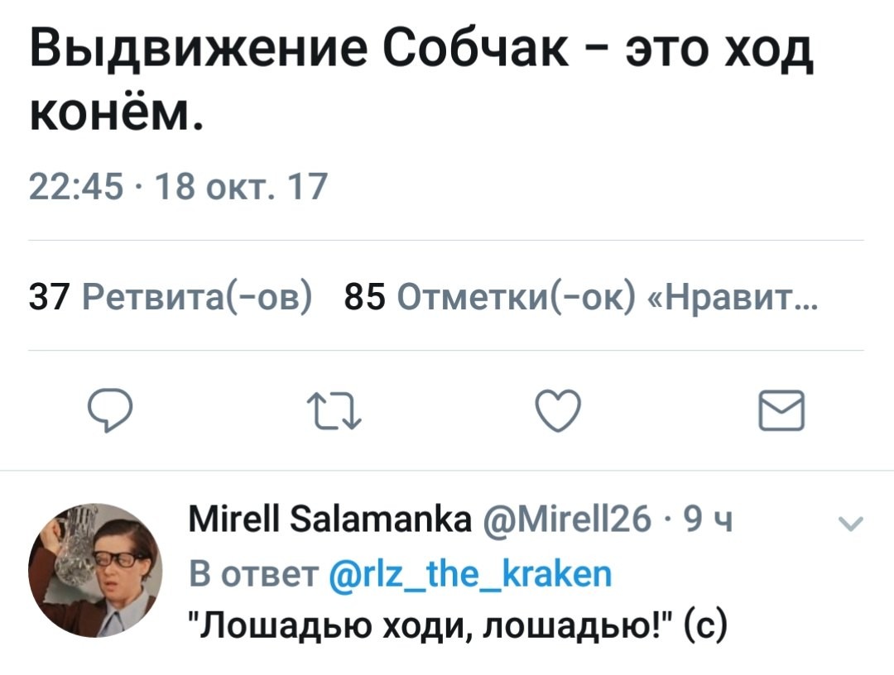Expand the chevron menu on Mirell's reply
Image resolution: width=894 pixels, height=675 pixels.
(848, 522)
